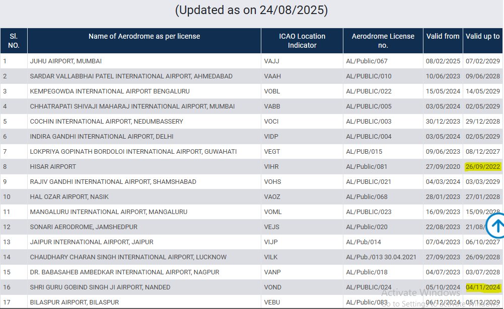Image resolution: width=504 pixels, height=309 pixels.
Task: Click valid-from date '05/10/2024'
Action: (x=443, y=287)
